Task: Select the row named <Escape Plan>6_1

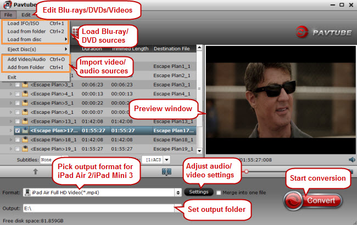Action: tap(105, 112)
